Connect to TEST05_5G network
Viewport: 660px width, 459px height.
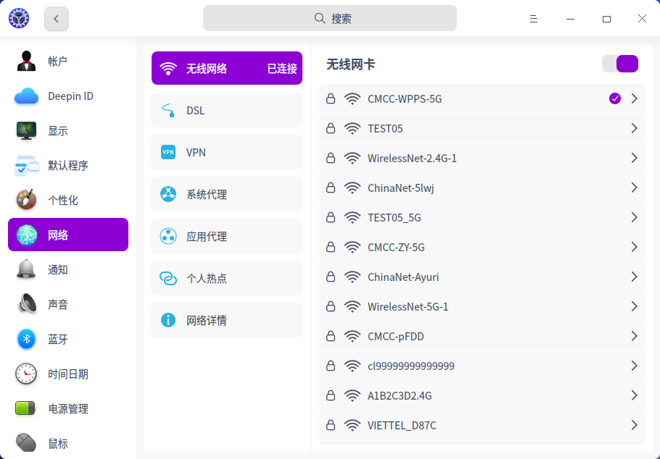tap(482, 217)
